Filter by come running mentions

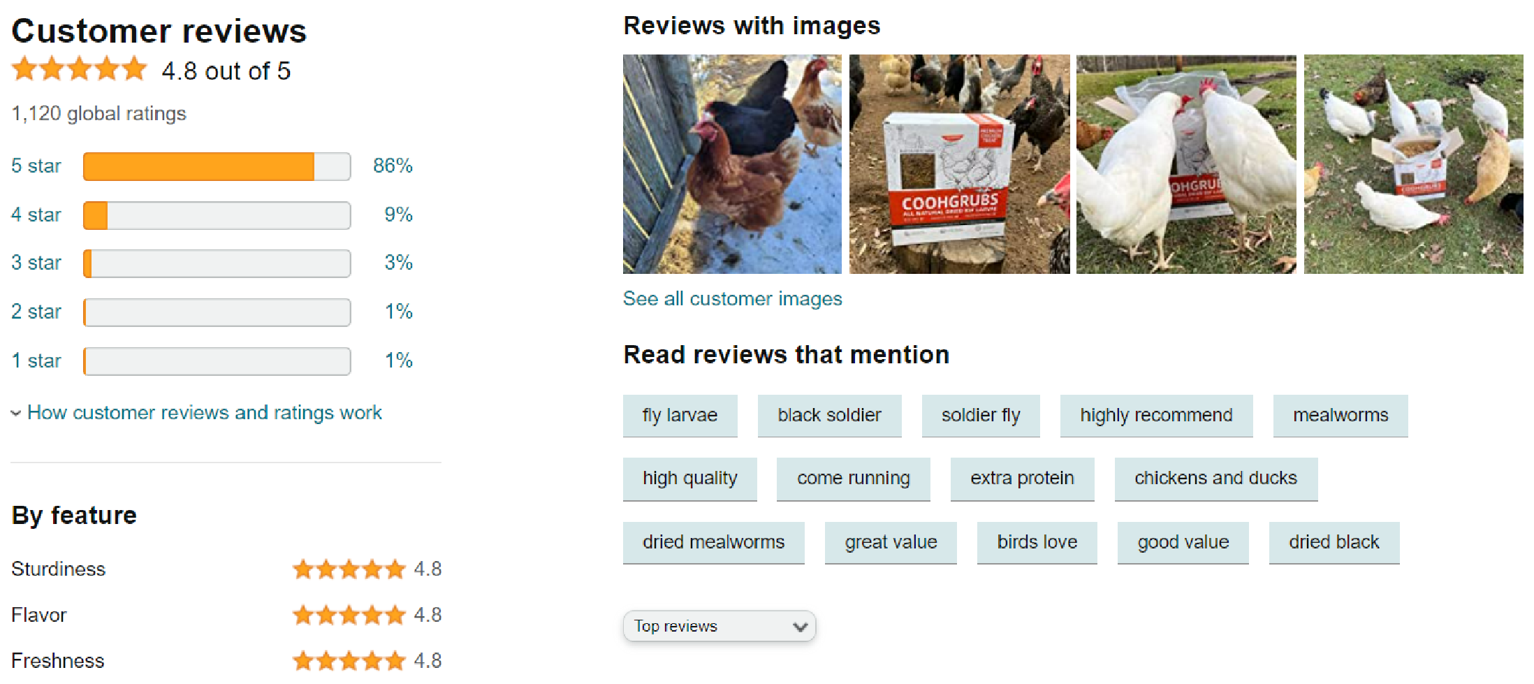pyautogui.click(x=853, y=479)
